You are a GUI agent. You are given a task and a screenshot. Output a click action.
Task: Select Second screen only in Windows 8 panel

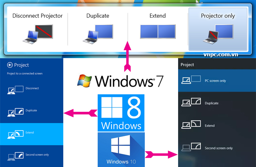[37, 155]
